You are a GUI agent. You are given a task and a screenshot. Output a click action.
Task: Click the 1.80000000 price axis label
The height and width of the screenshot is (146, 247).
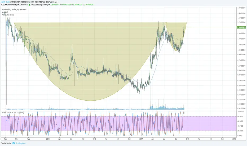[x=242, y=39]
